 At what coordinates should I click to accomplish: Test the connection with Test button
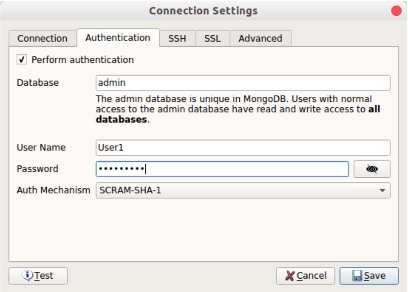tap(38, 276)
